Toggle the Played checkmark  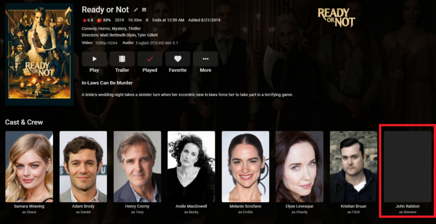tap(150, 59)
